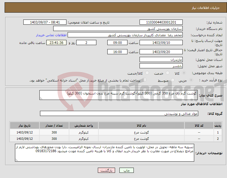
Task: Click the response deadline date 1403/09/10
Action: pos(161,42)
